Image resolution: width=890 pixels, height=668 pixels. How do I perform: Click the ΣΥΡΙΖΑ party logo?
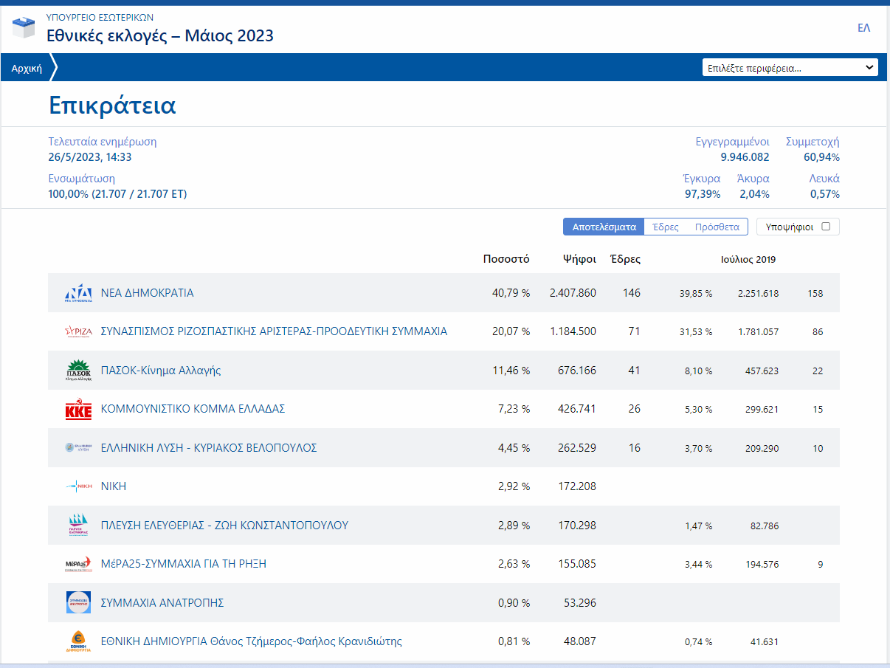[78, 332]
